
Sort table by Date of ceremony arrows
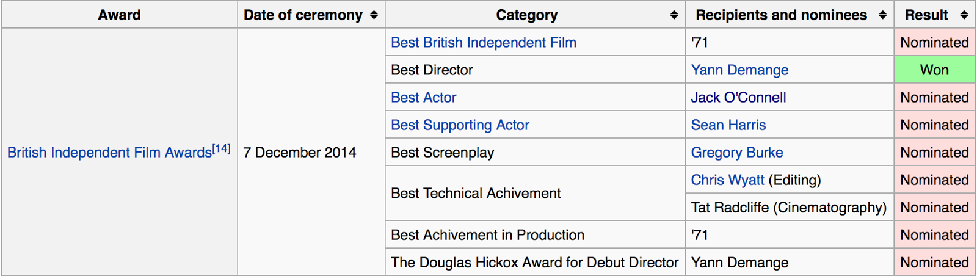tap(374, 15)
